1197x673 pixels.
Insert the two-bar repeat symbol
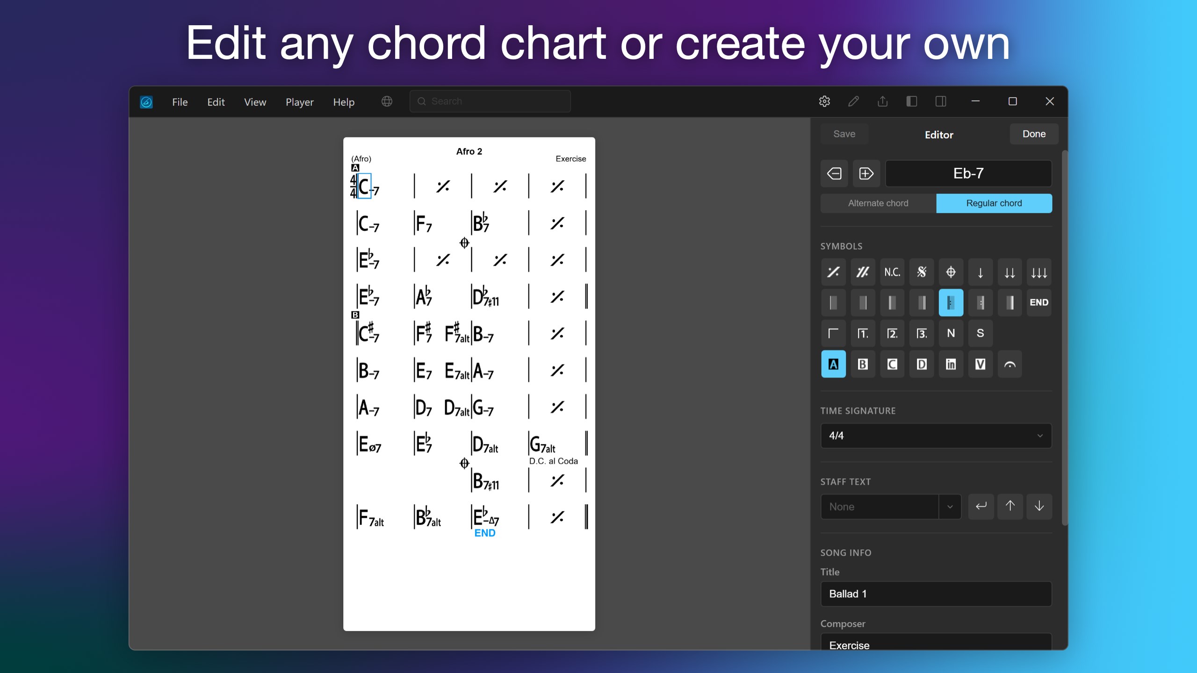(x=863, y=272)
